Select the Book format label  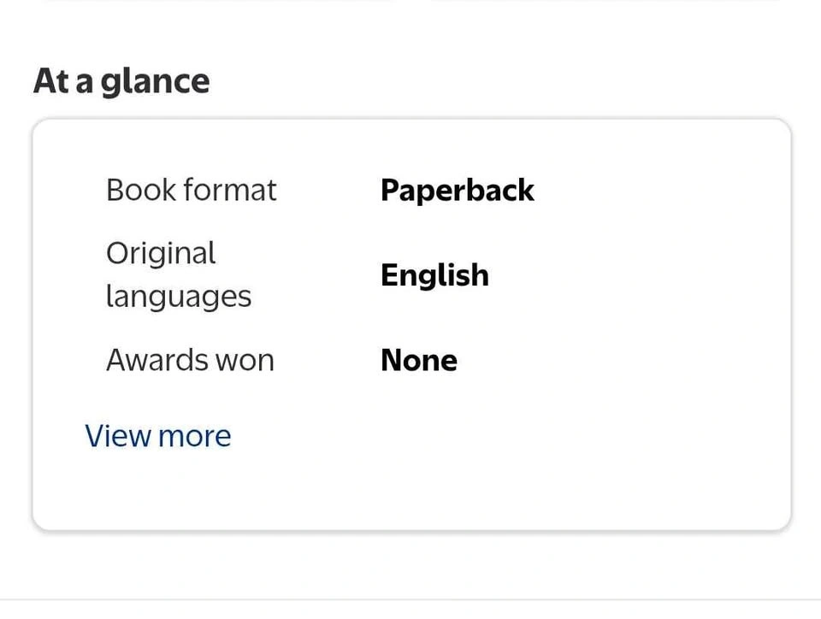tap(191, 190)
